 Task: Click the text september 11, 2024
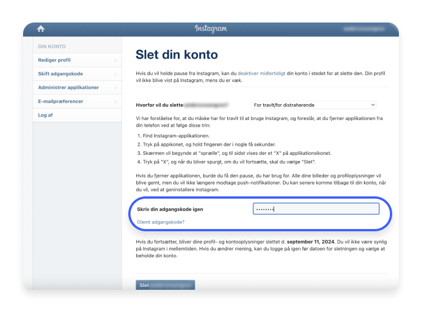click(x=311, y=241)
